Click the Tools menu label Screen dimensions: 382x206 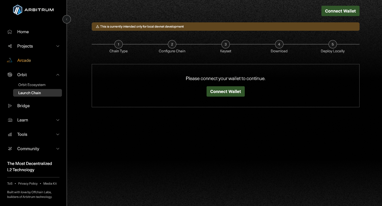click(x=22, y=134)
